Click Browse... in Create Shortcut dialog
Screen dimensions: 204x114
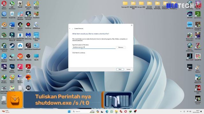(121, 47)
